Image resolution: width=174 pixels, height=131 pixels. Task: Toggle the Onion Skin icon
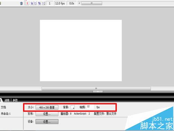pos(32,3)
